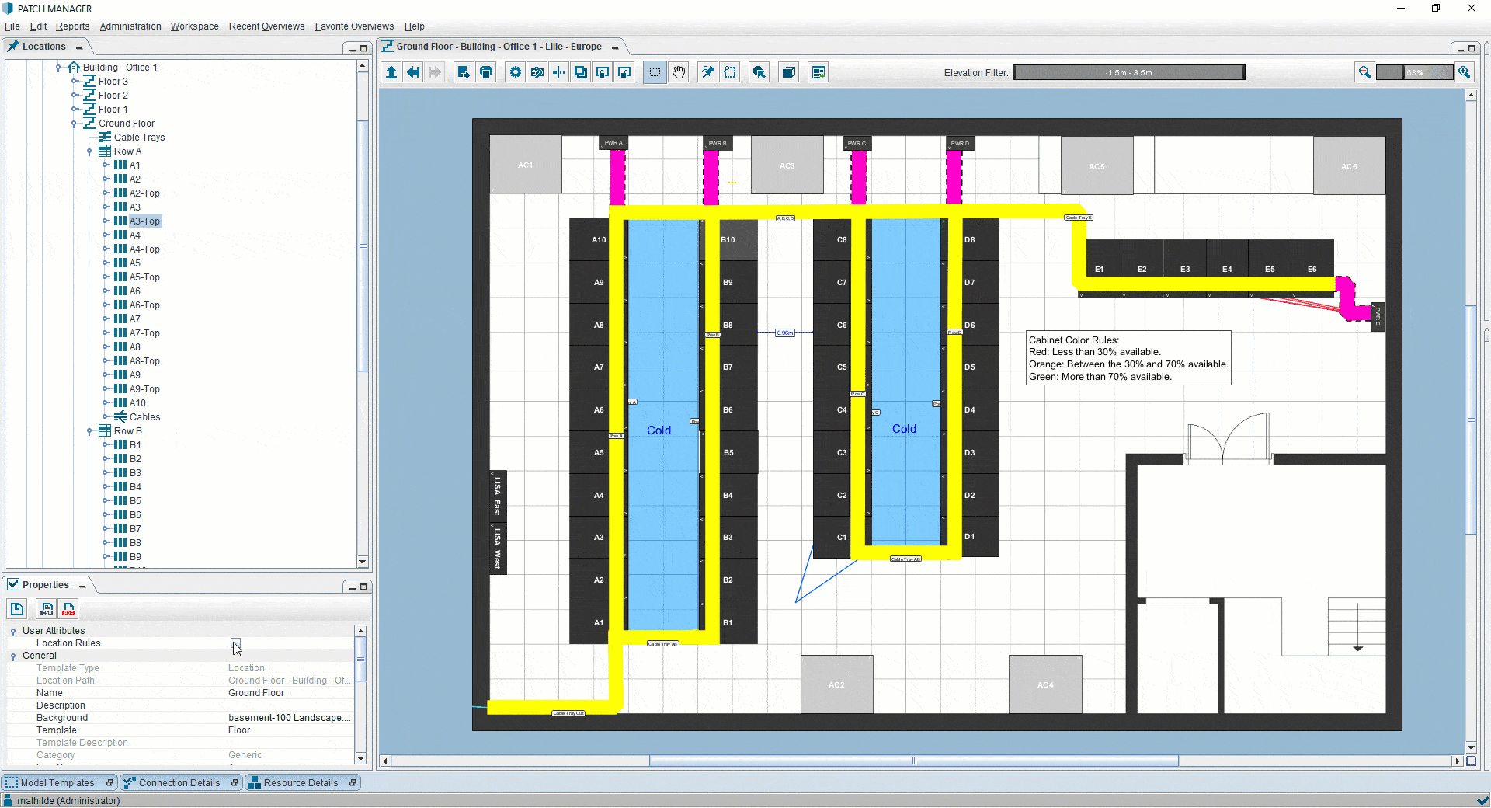Click the go up one level arrow icon

391,72
